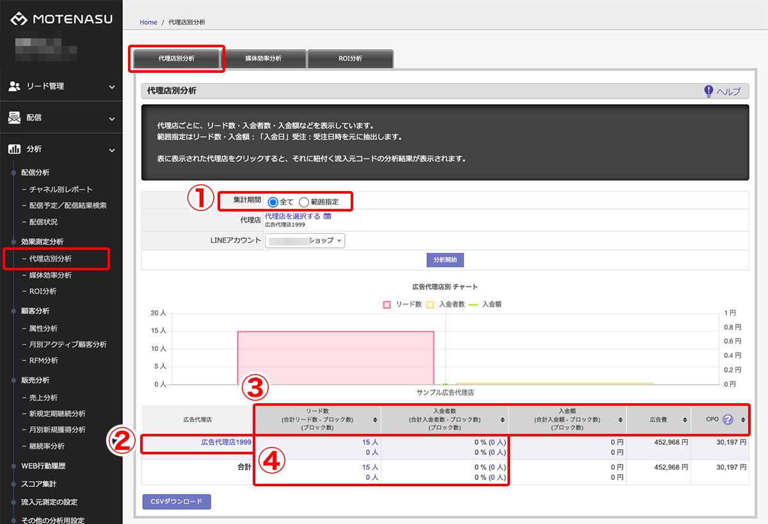Open the LINEアカウント dropdown
The image size is (768, 524).
pos(305,240)
